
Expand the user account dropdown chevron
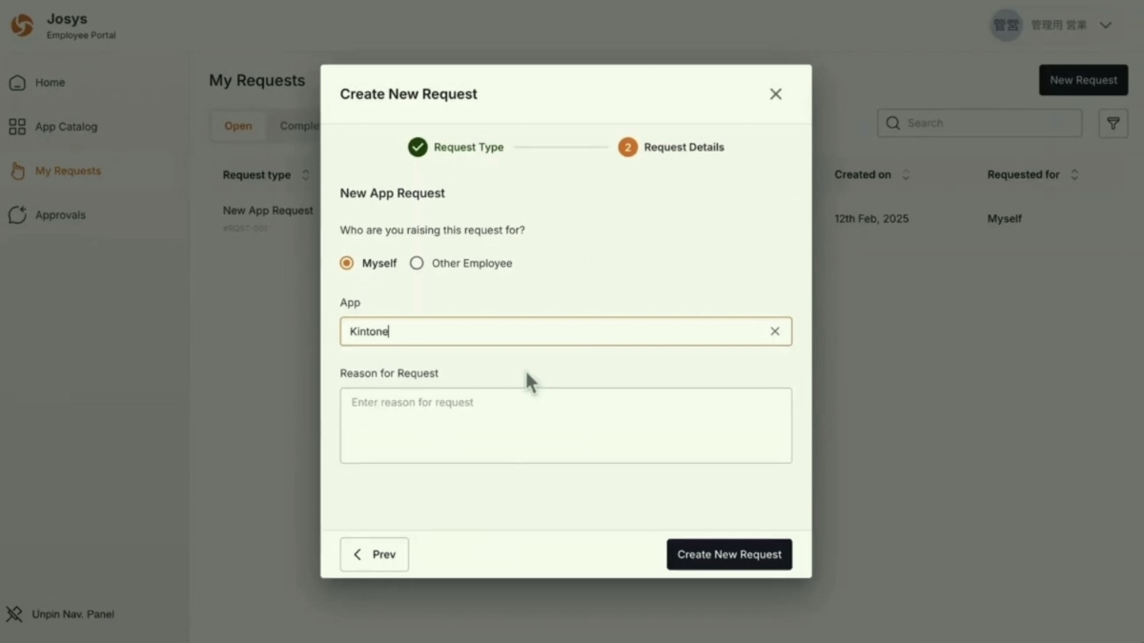(x=1106, y=26)
